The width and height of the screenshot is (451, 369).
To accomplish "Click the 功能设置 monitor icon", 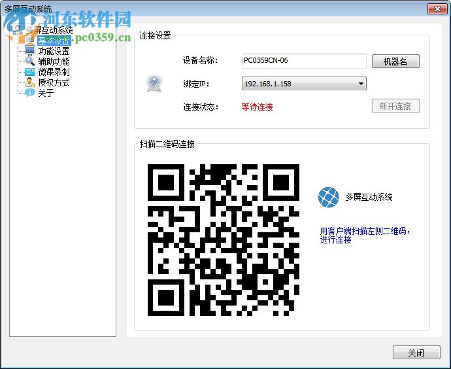I will tap(30, 51).
